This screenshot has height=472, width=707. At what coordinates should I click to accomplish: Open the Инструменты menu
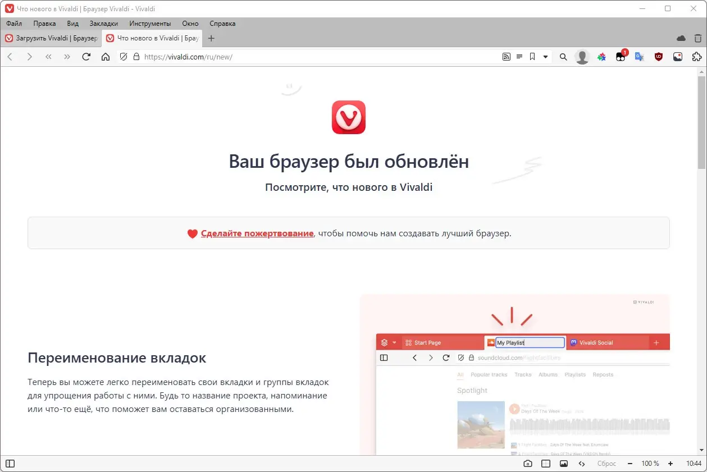click(x=149, y=24)
